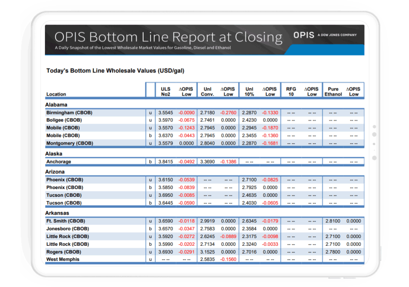Screen dimensions: 409x287
Task: Click the red -0.0825 value
Action: click(270, 180)
